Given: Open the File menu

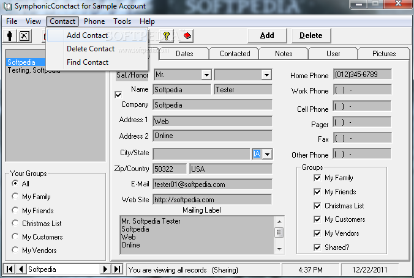Looking at the screenshot, I should (x=12, y=21).
